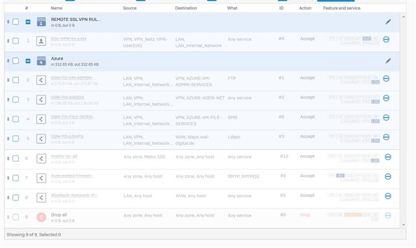Click the network rule icon of row 5
Viewport: 416px width, 248px height.
(x=41, y=138)
